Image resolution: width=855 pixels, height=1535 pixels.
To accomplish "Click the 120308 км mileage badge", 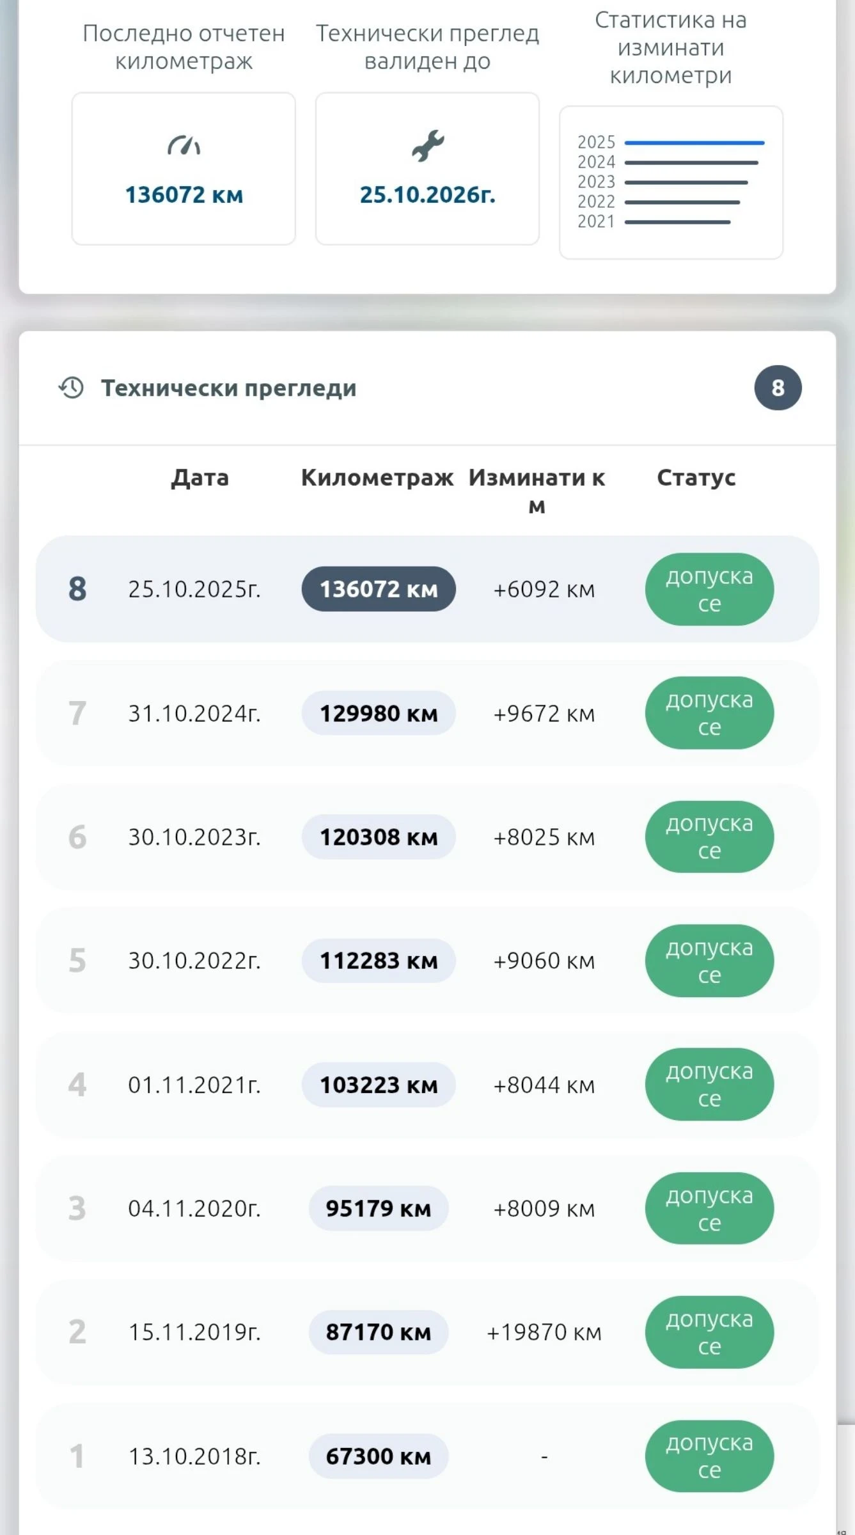I will [x=379, y=837].
